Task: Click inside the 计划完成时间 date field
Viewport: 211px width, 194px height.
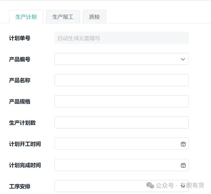Action: click(117, 165)
